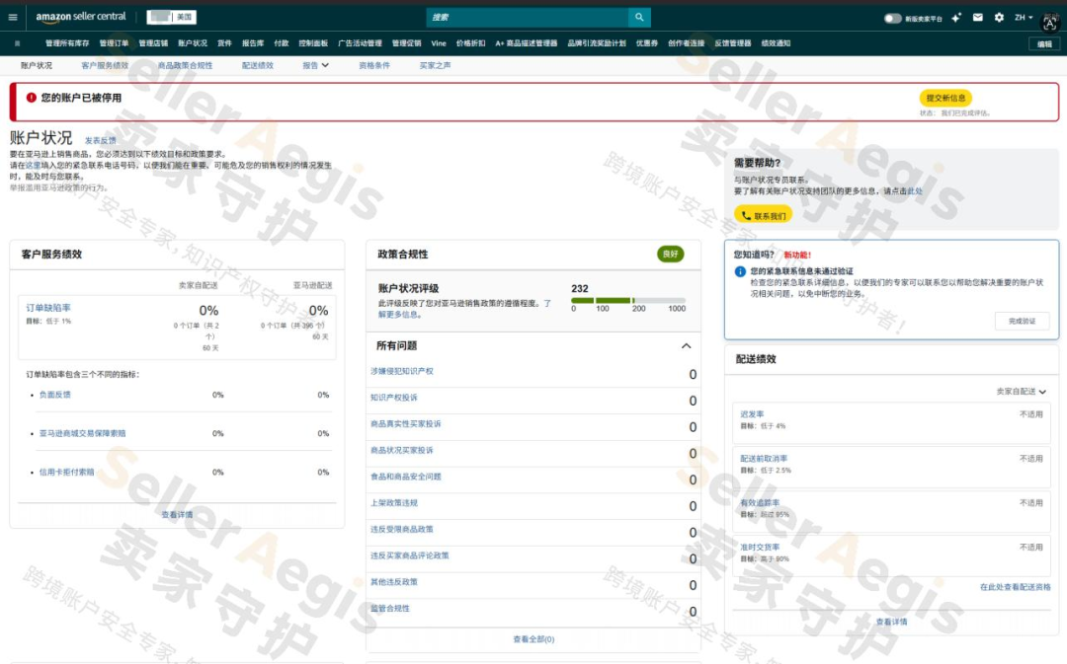This screenshot has height=664, width=1067.
Task: Open the 迟发率 metric link
Action: [x=752, y=414]
